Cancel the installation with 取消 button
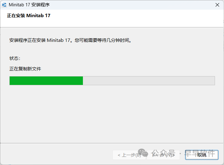Screen dimensions: 224x165 click(202, 155)
